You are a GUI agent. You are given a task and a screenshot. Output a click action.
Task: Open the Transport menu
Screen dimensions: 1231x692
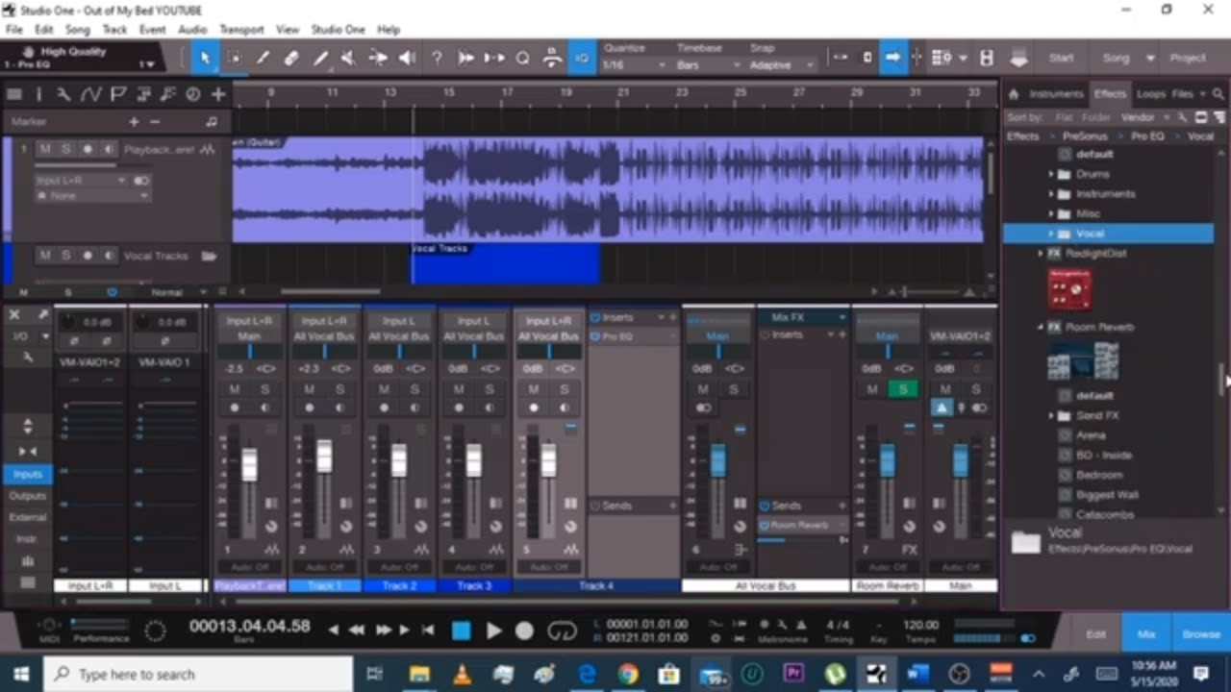(241, 30)
